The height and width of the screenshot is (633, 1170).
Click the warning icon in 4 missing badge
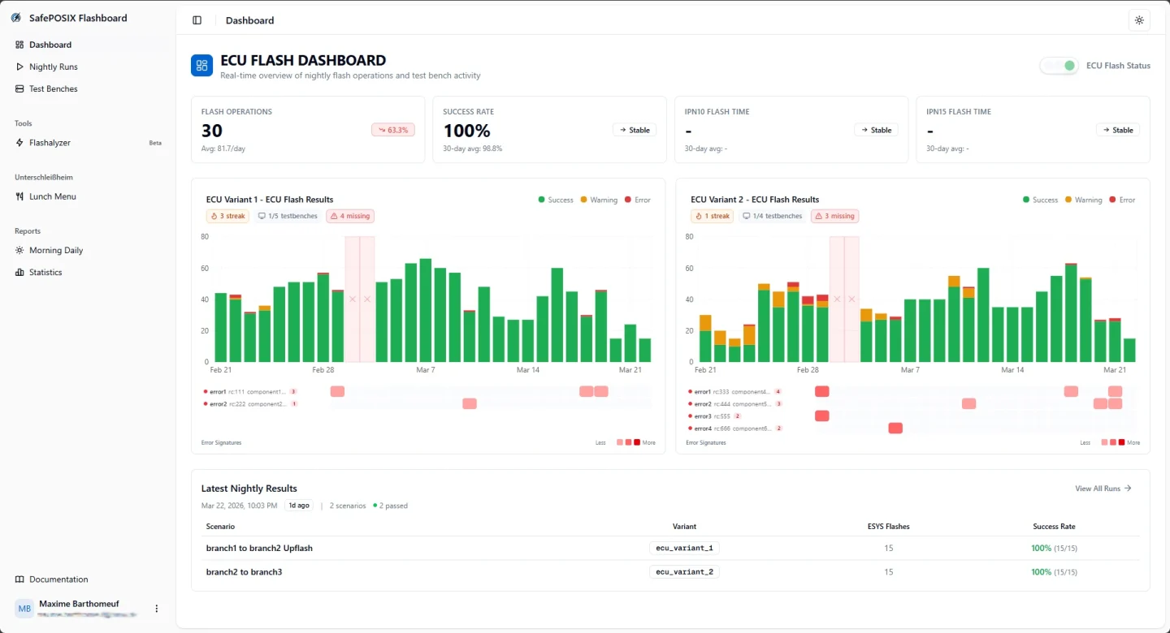tap(334, 217)
